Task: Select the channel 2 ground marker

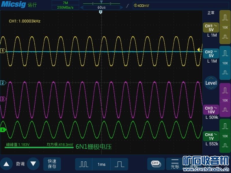Action: 3,83
